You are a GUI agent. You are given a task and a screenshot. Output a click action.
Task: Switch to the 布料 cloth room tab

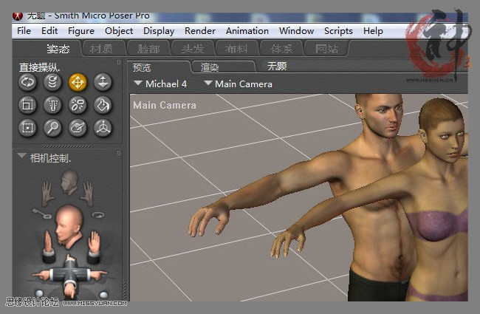coord(236,49)
